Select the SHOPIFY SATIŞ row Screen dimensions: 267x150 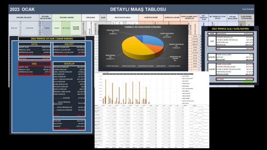tap(34, 47)
